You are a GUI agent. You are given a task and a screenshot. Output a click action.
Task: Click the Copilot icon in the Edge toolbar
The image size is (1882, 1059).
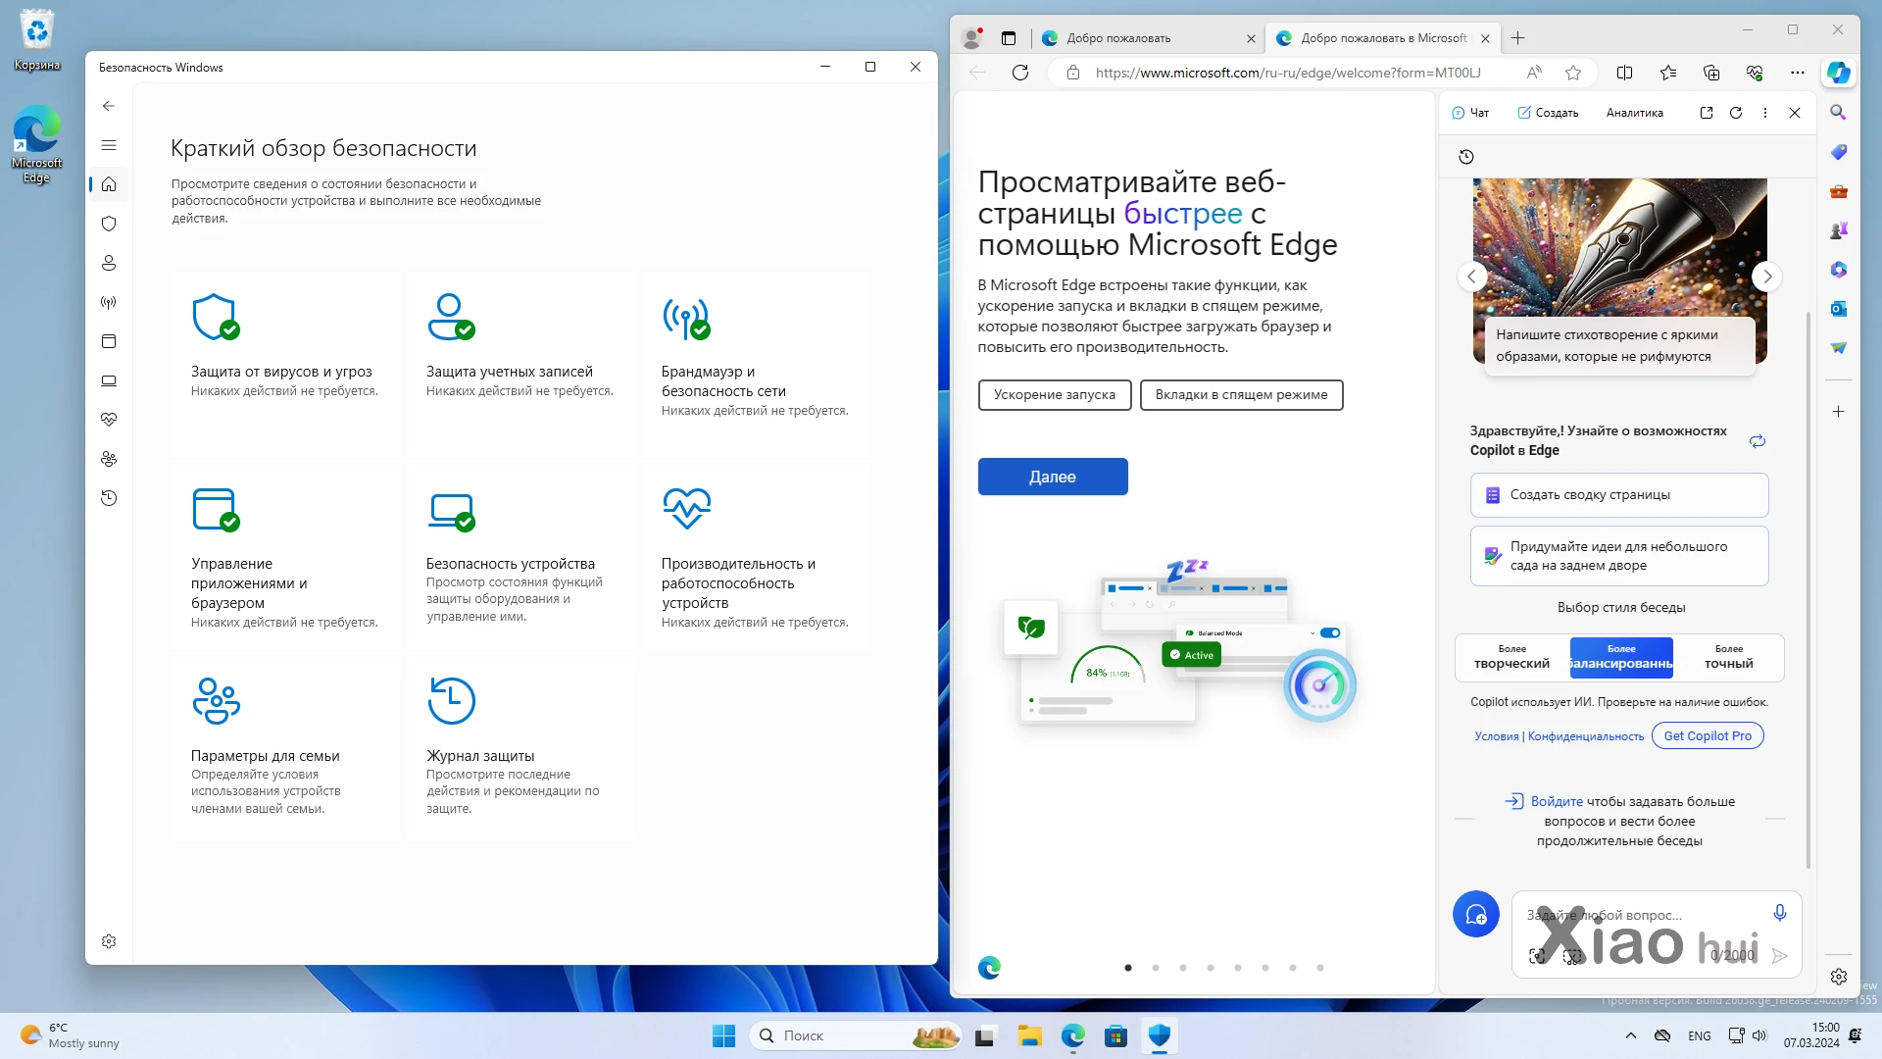(x=1838, y=73)
